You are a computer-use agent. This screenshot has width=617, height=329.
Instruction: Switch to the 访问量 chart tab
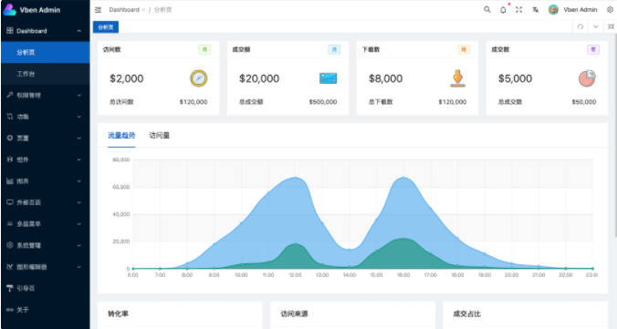click(160, 136)
